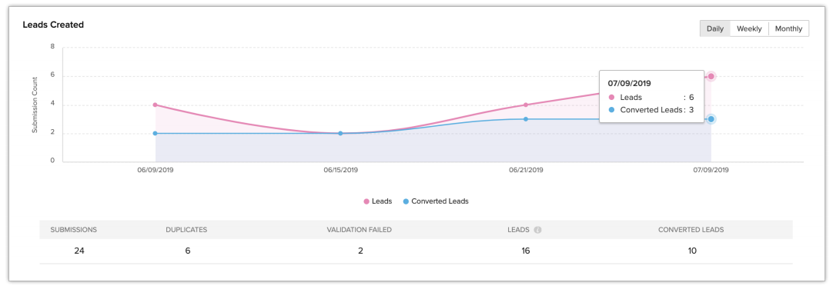Click the VALIDATION FAILED column header

pos(360,230)
